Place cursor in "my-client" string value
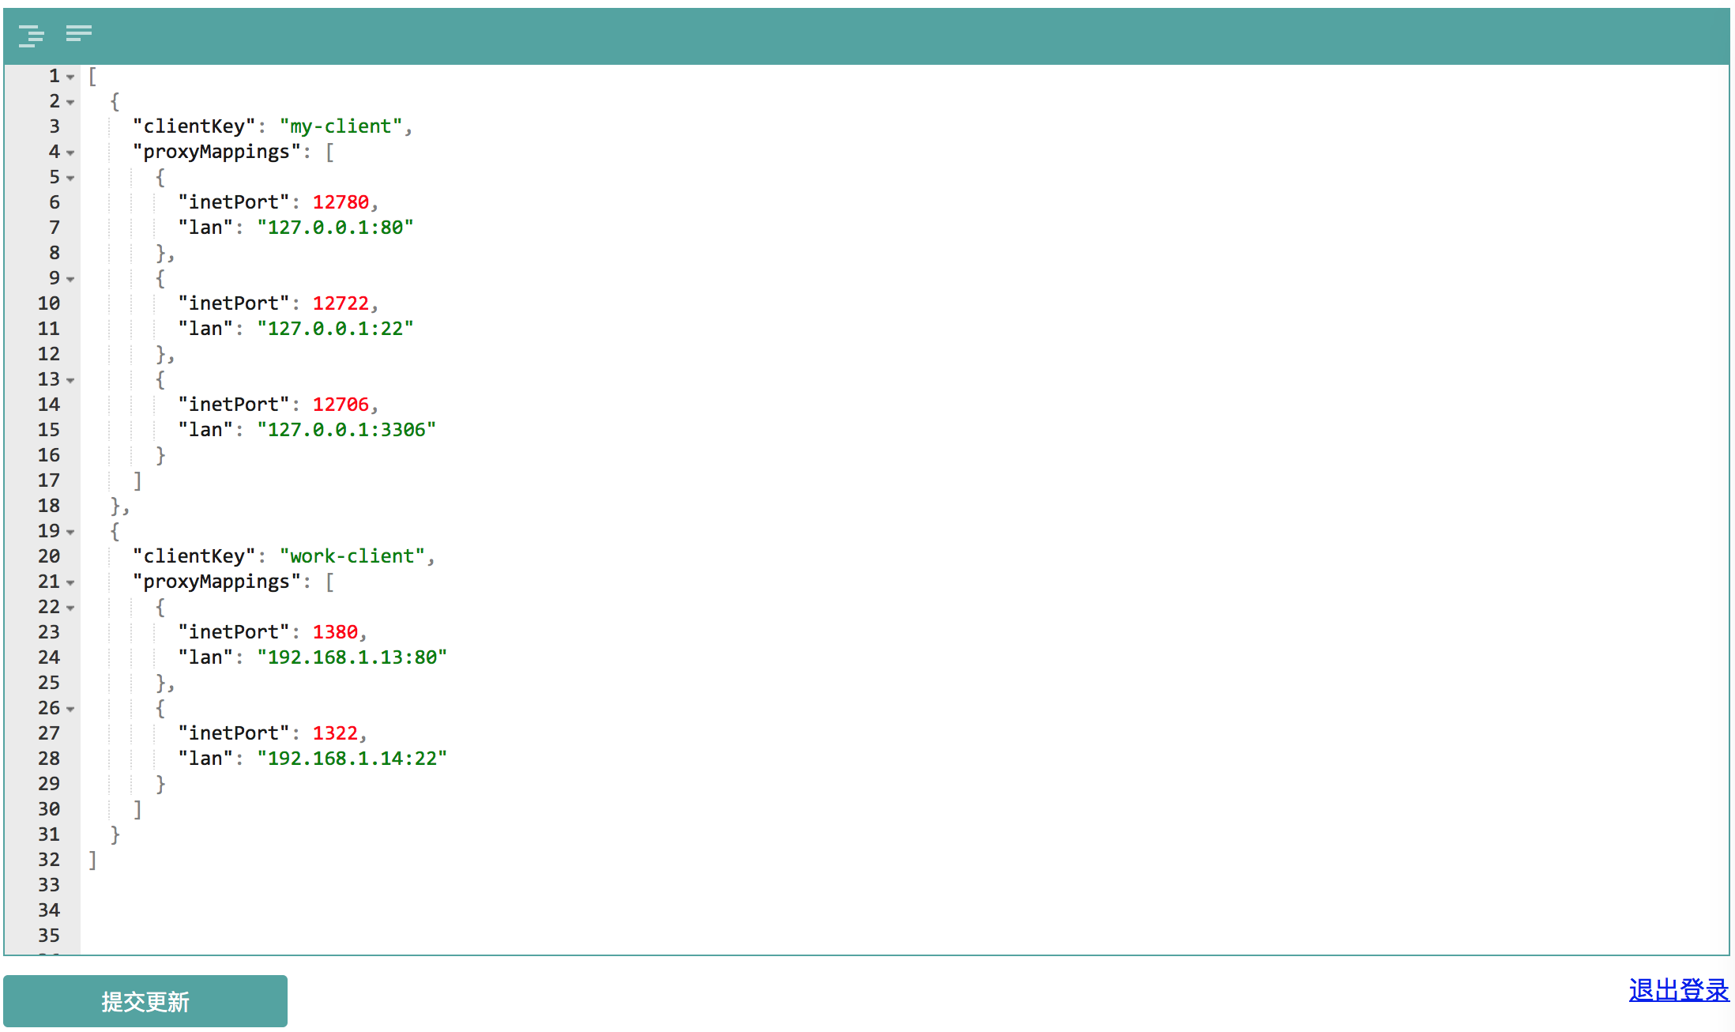This screenshot has height=1032, width=1735. (341, 126)
